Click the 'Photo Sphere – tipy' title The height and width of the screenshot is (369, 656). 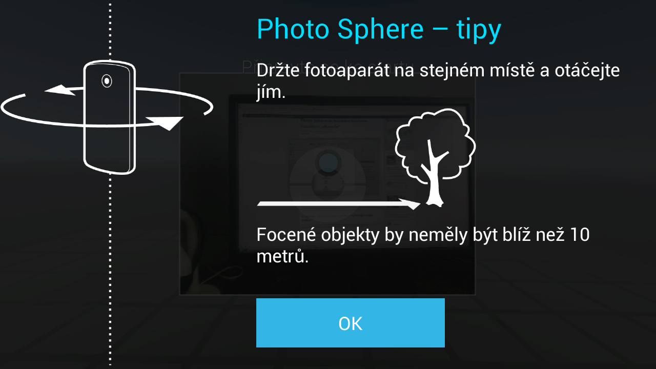[379, 29]
